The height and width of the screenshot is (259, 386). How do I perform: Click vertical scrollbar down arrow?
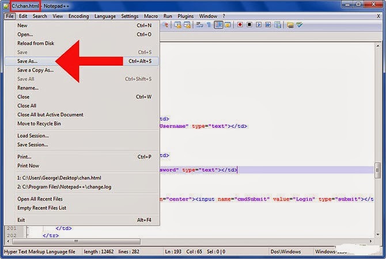point(377,234)
